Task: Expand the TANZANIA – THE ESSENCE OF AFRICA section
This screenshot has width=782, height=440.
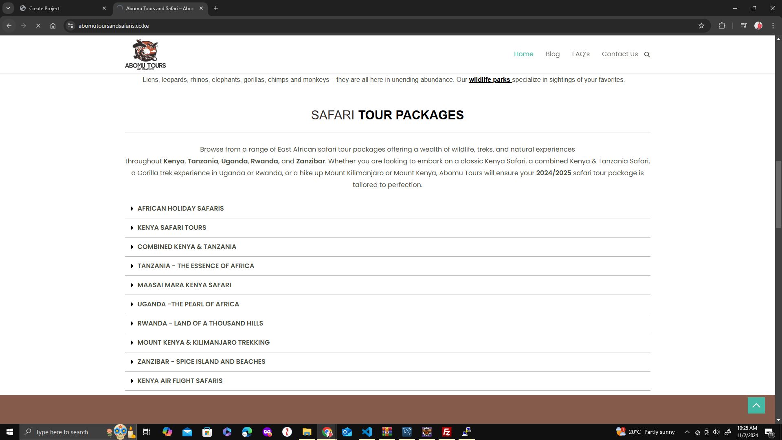Action: tap(196, 265)
